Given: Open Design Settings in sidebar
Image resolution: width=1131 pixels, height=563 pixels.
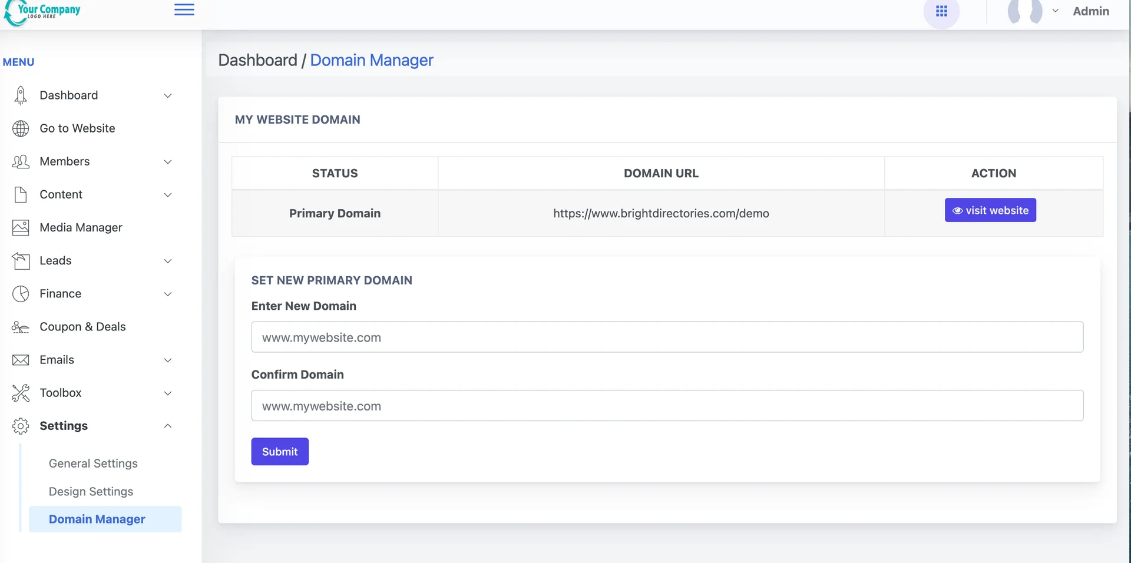Looking at the screenshot, I should pos(91,491).
